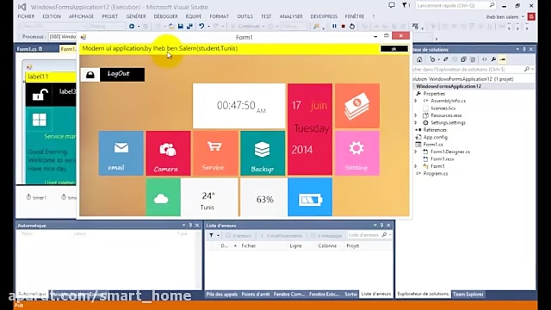Click the lock icon beside LogOut
Screen dimensions: 551x310
click(x=91, y=75)
